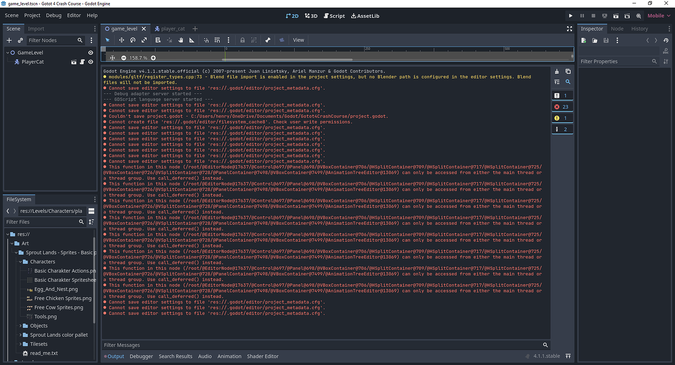Toggle GameLevel node visibility eye
Image resolution: width=675 pixels, height=365 pixels.
point(90,52)
